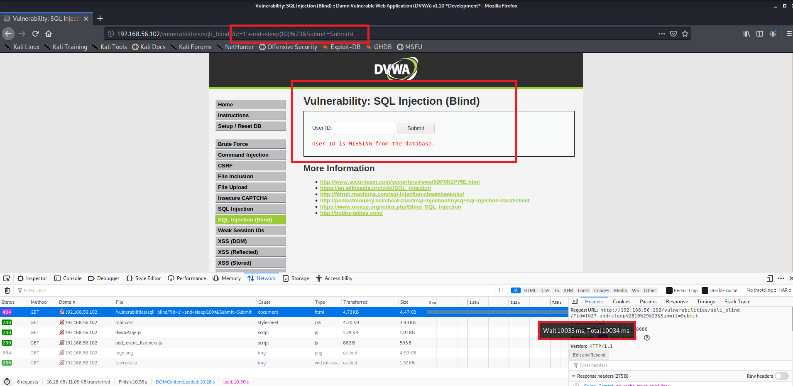
Task: Open the GHDB bookmark
Action: 379,47
